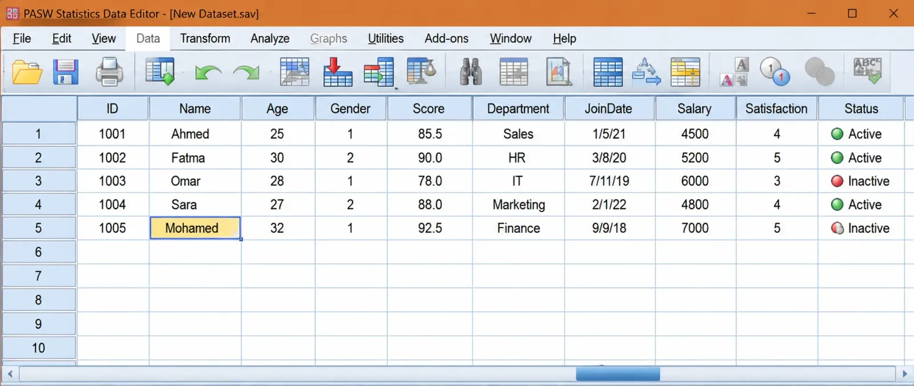Open the Add-ons menu
Viewport: 914px width, 386px height.
coord(446,38)
